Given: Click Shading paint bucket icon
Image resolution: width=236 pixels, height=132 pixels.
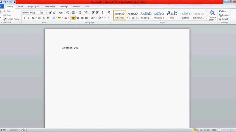Looking at the screenshot, I should pyautogui.click(x=100, y=18).
